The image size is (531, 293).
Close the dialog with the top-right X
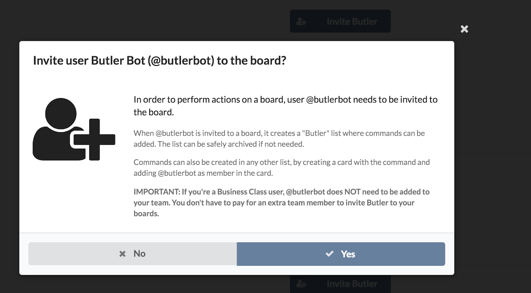(464, 29)
